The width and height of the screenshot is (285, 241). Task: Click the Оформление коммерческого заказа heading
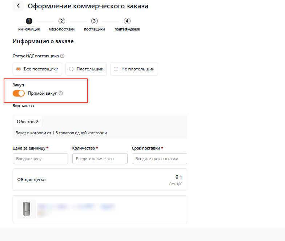88,6
